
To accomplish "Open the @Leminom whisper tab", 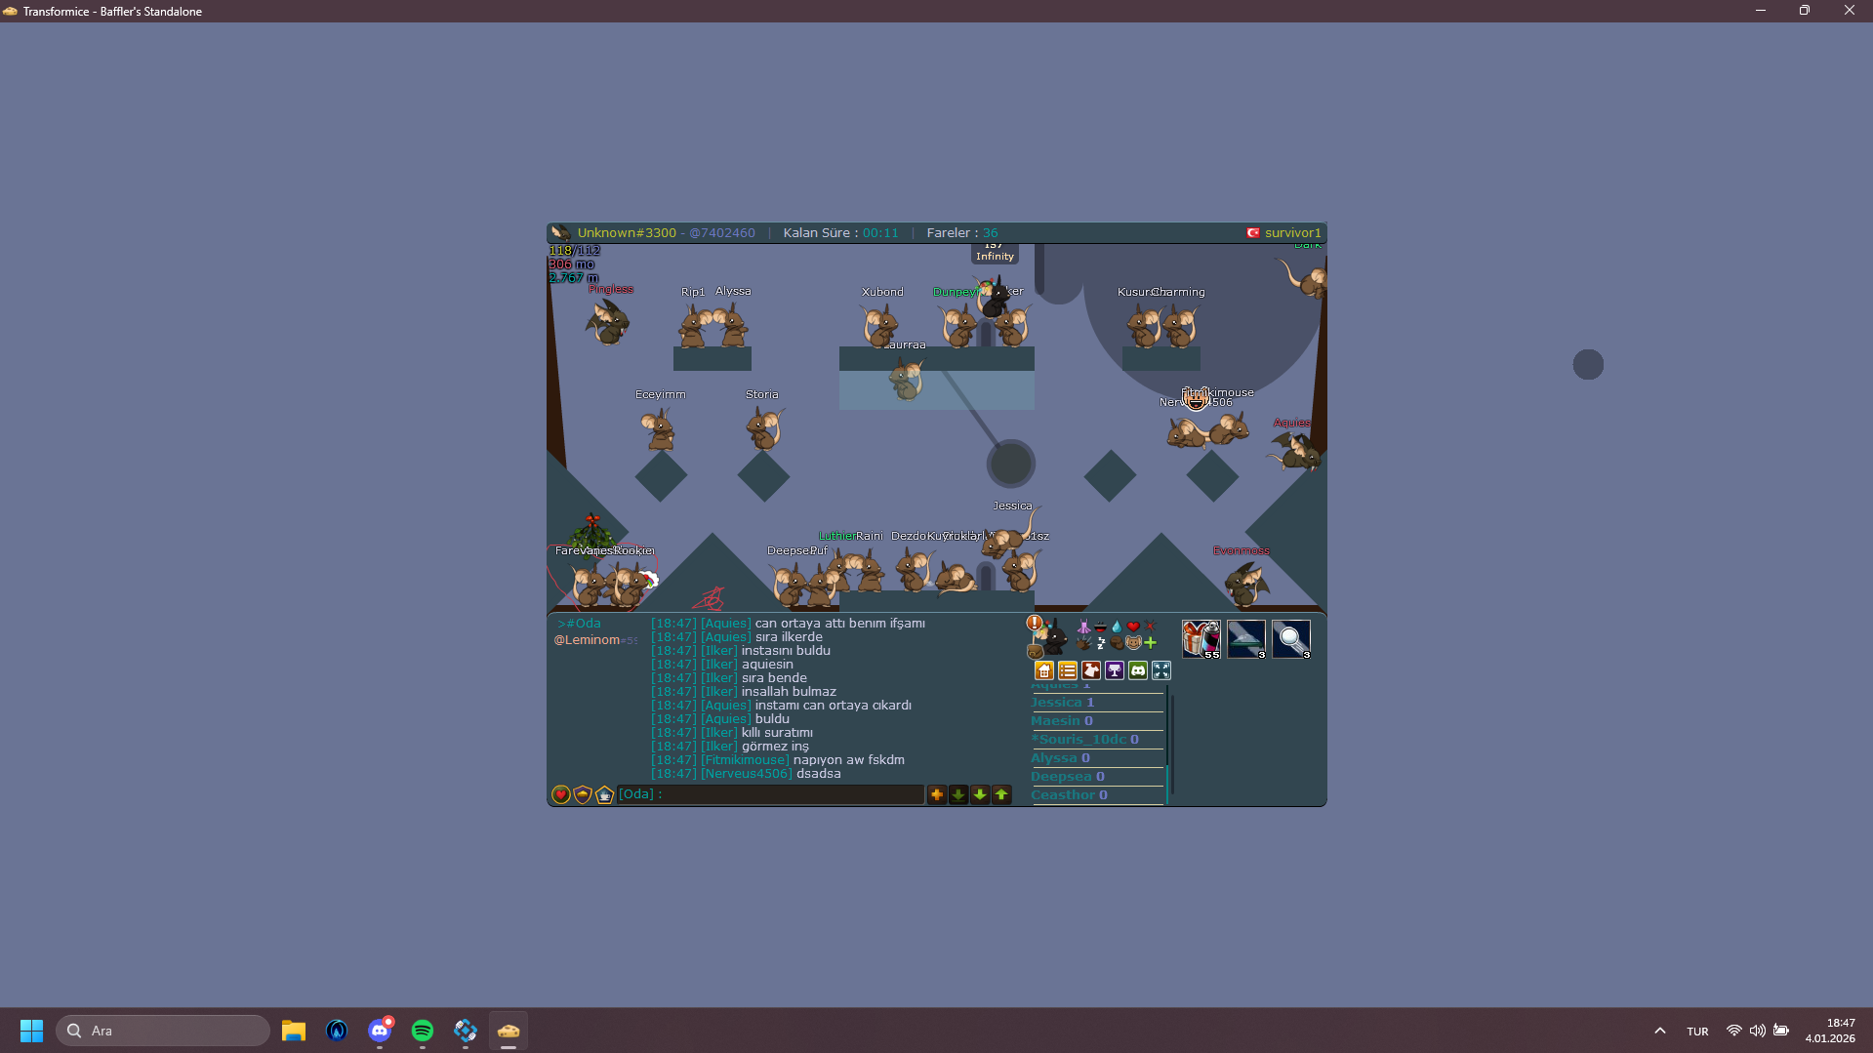I will point(595,640).
